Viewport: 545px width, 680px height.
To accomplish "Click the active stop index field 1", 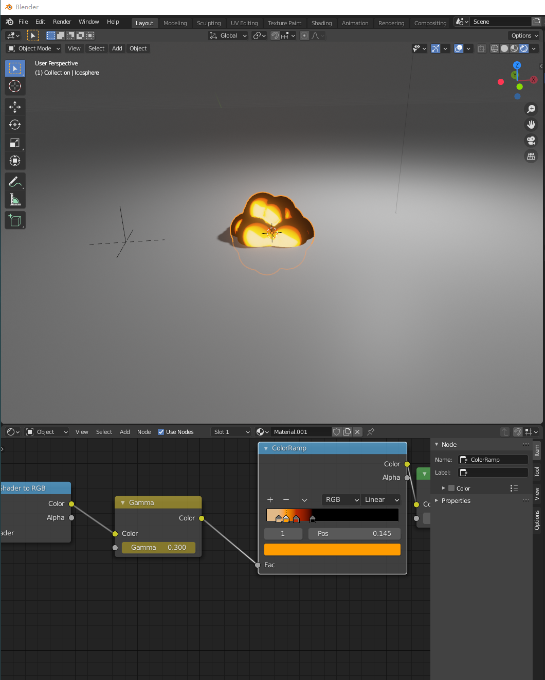I will click(283, 533).
